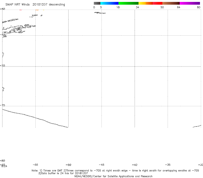Click the island outline near -45 longitude

(x=100, y=13)
